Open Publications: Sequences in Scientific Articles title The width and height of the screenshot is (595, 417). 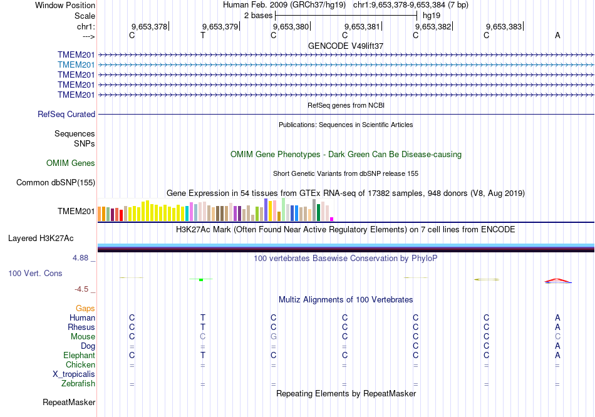[346, 125]
